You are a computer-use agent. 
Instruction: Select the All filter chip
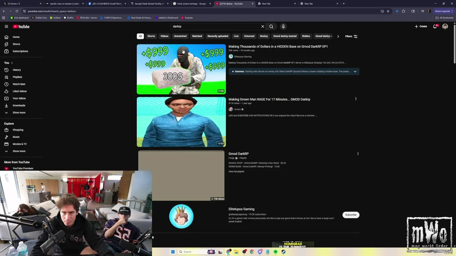pos(140,36)
